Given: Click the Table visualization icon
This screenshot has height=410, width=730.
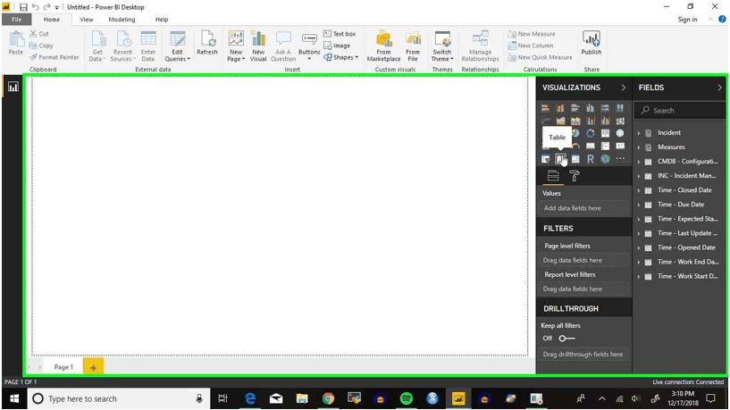Looking at the screenshot, I should [x=560, y=159].
